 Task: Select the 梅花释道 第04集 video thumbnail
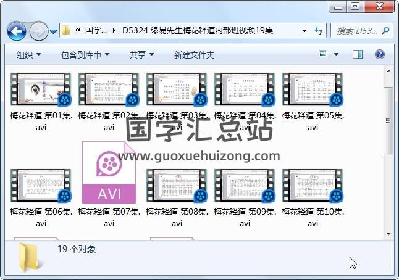click(x=245, y=89)
